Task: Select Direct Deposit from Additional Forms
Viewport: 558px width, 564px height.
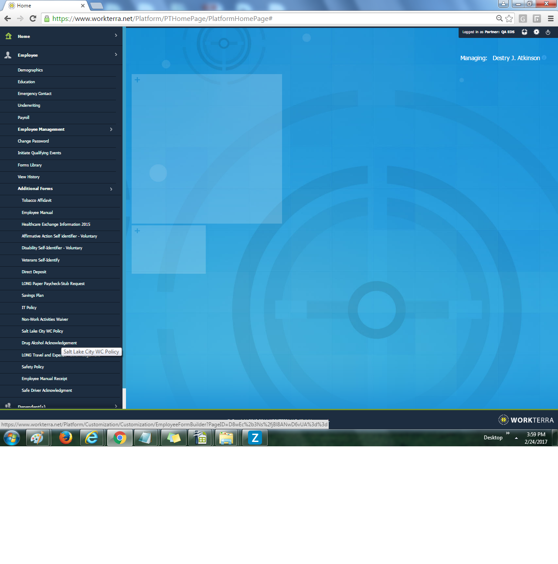Action: point(34,272)
